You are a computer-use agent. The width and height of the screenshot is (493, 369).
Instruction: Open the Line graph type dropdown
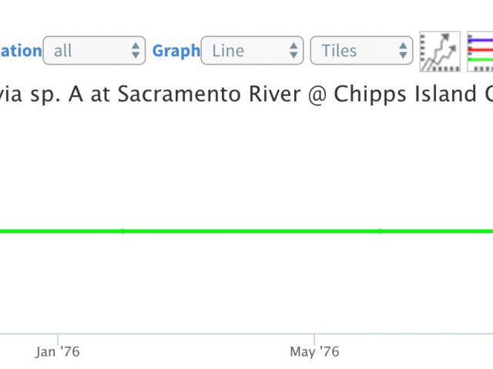pyautogui.click(x=252, y=51)
